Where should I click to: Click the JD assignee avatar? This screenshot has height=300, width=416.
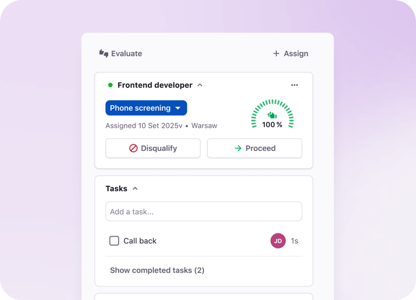click(278, 241)
